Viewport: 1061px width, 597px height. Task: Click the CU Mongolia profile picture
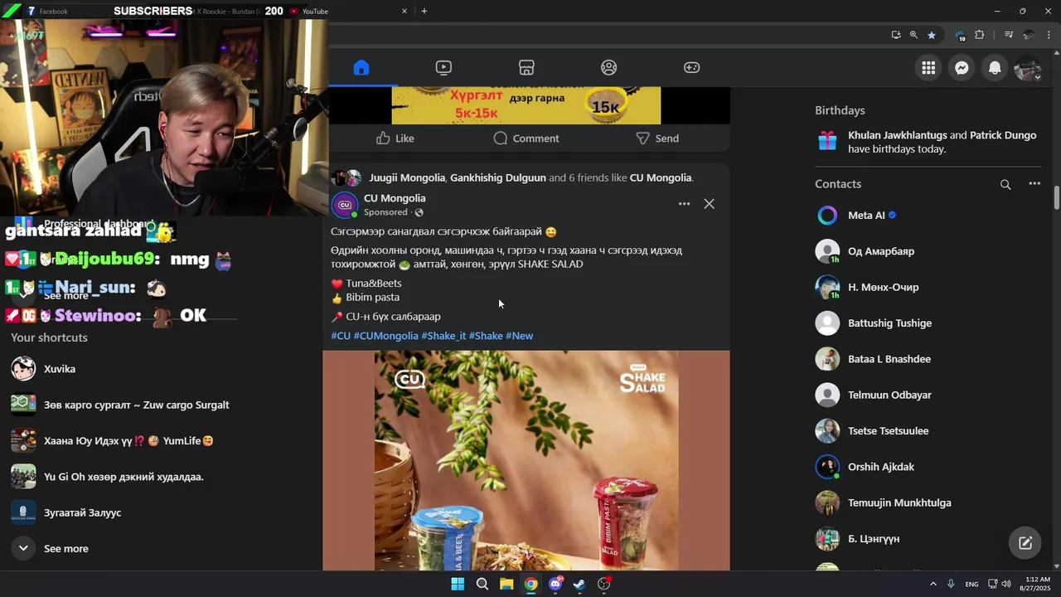click(x=344, y=205)
